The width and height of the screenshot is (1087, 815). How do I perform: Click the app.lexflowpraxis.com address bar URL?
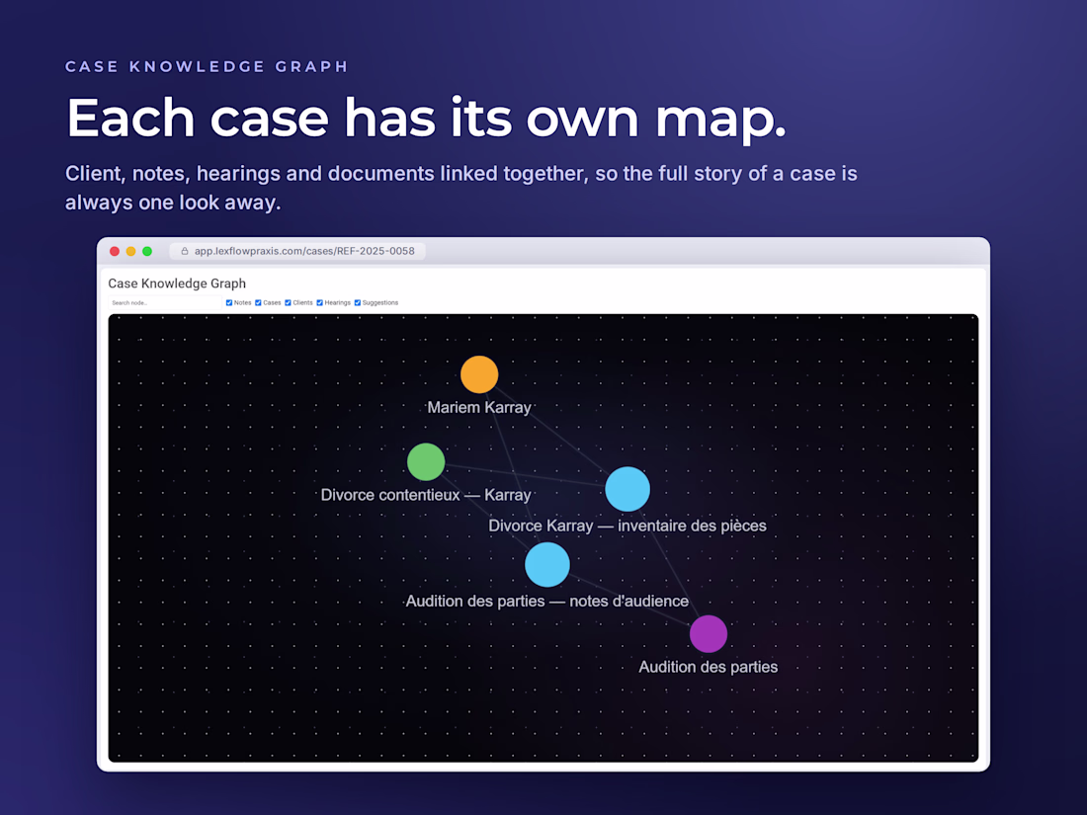(x=304, y=251)
